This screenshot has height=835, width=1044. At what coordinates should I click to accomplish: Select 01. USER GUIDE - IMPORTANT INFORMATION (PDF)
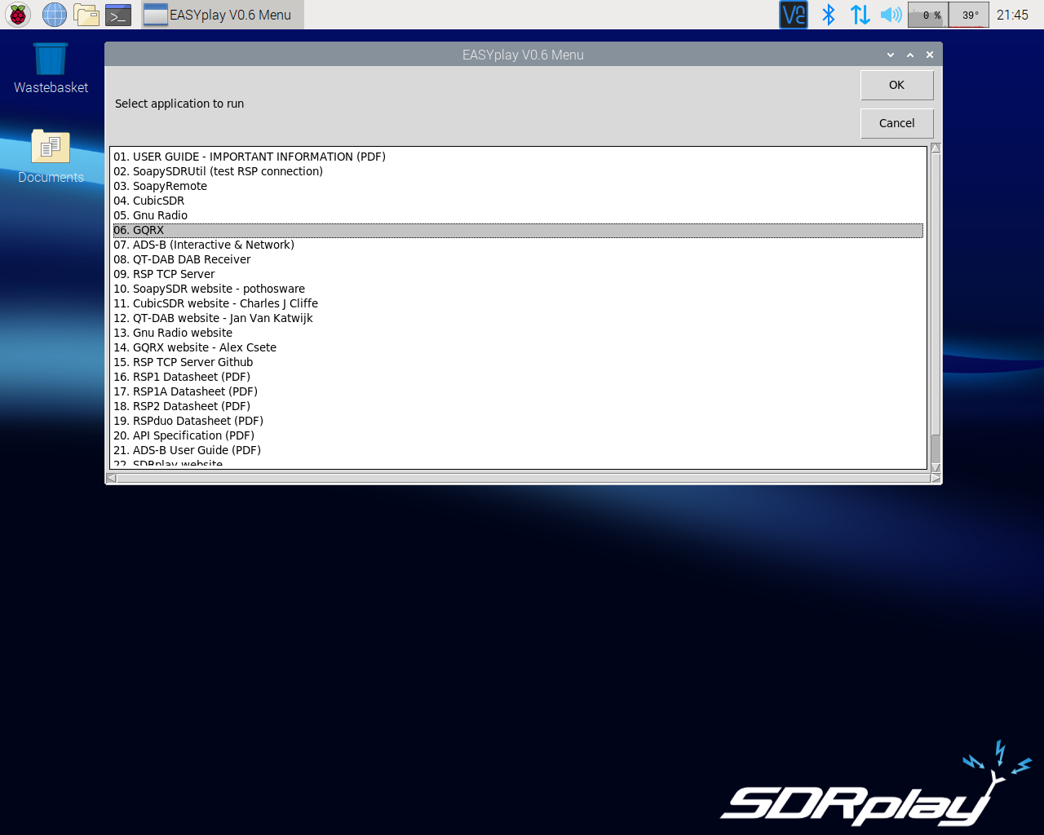click(518, 157)
